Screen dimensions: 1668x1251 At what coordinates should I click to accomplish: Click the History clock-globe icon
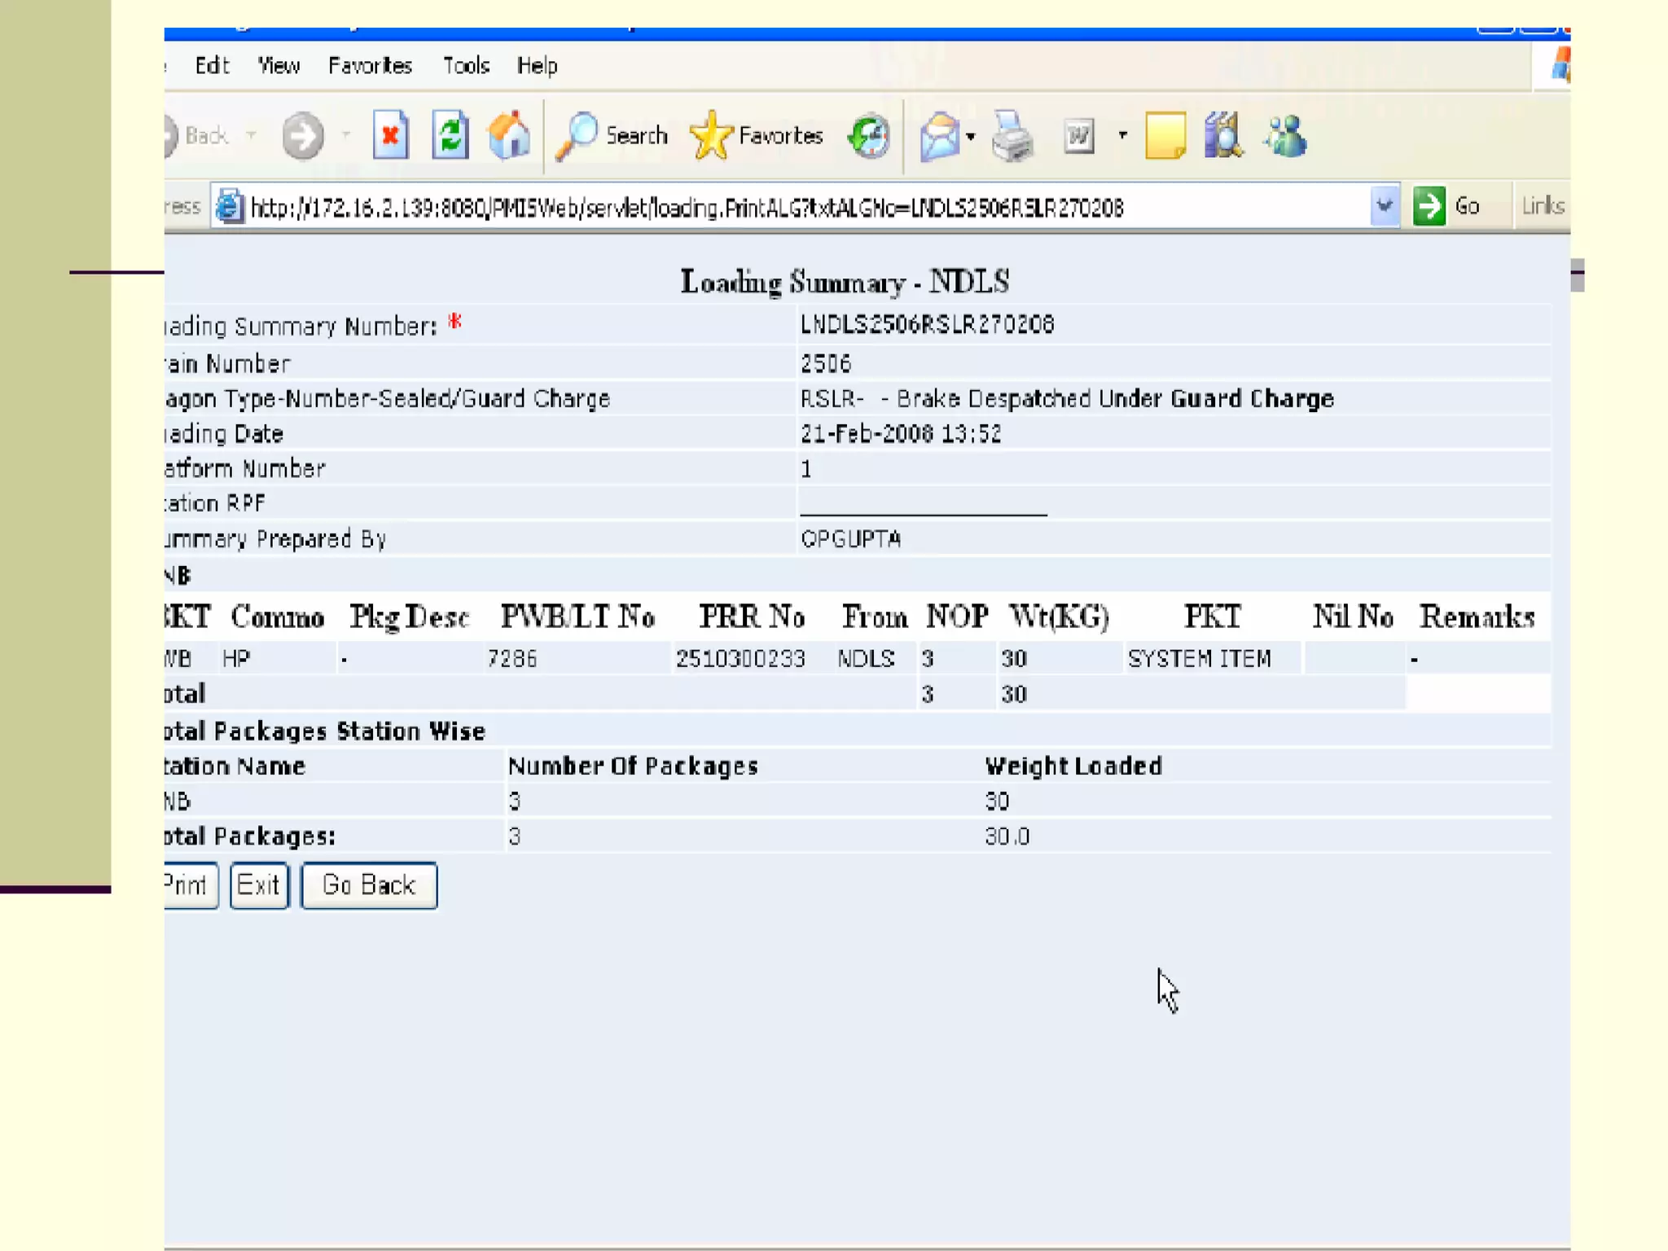pos(868,135)
